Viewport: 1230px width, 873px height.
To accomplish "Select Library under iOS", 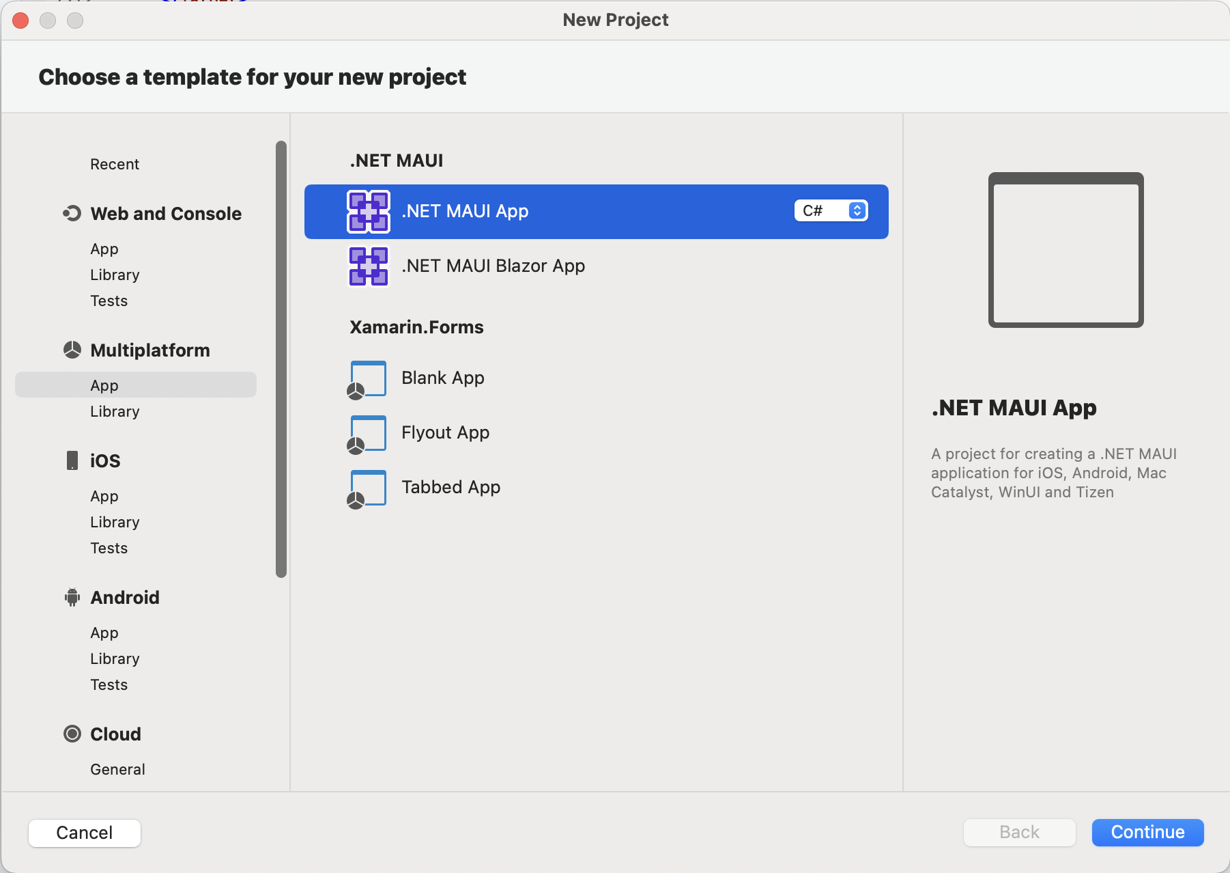I will (x=114, y=521).
